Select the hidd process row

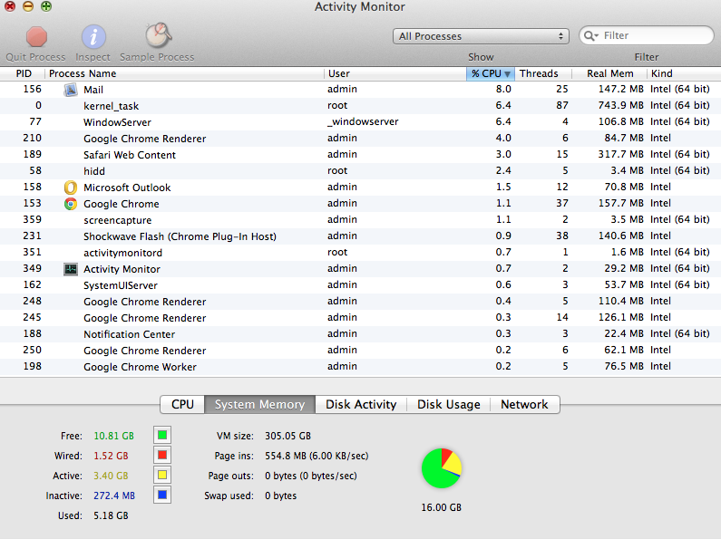[361, 171]
